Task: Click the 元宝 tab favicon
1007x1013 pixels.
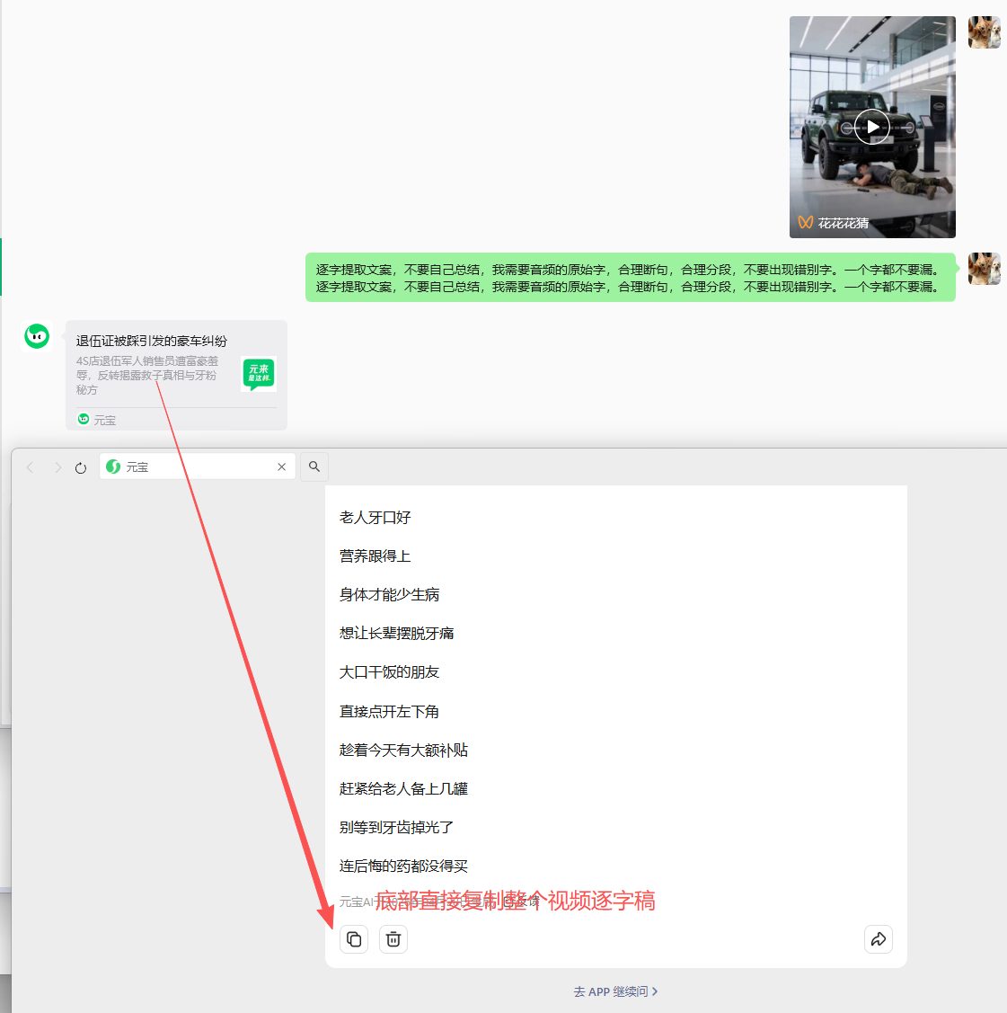Action: point(113,467)
